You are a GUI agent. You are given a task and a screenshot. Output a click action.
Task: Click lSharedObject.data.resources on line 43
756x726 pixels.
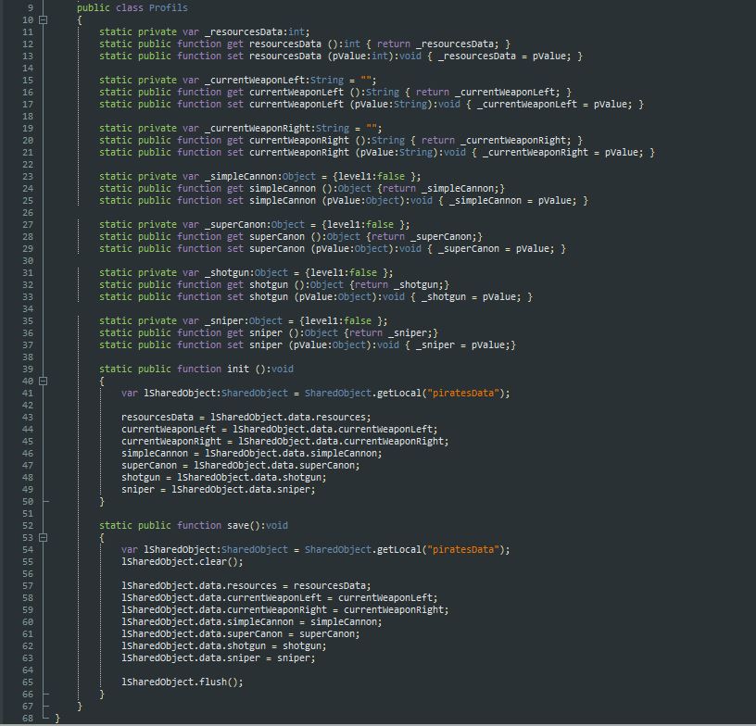(288, 418)
